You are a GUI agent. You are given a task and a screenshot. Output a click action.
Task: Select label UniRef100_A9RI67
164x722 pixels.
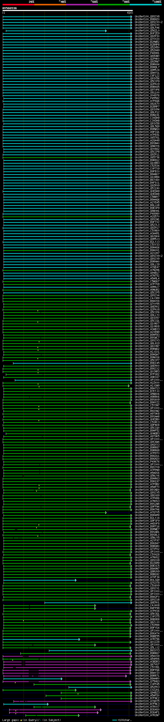[x=147, y=377]
